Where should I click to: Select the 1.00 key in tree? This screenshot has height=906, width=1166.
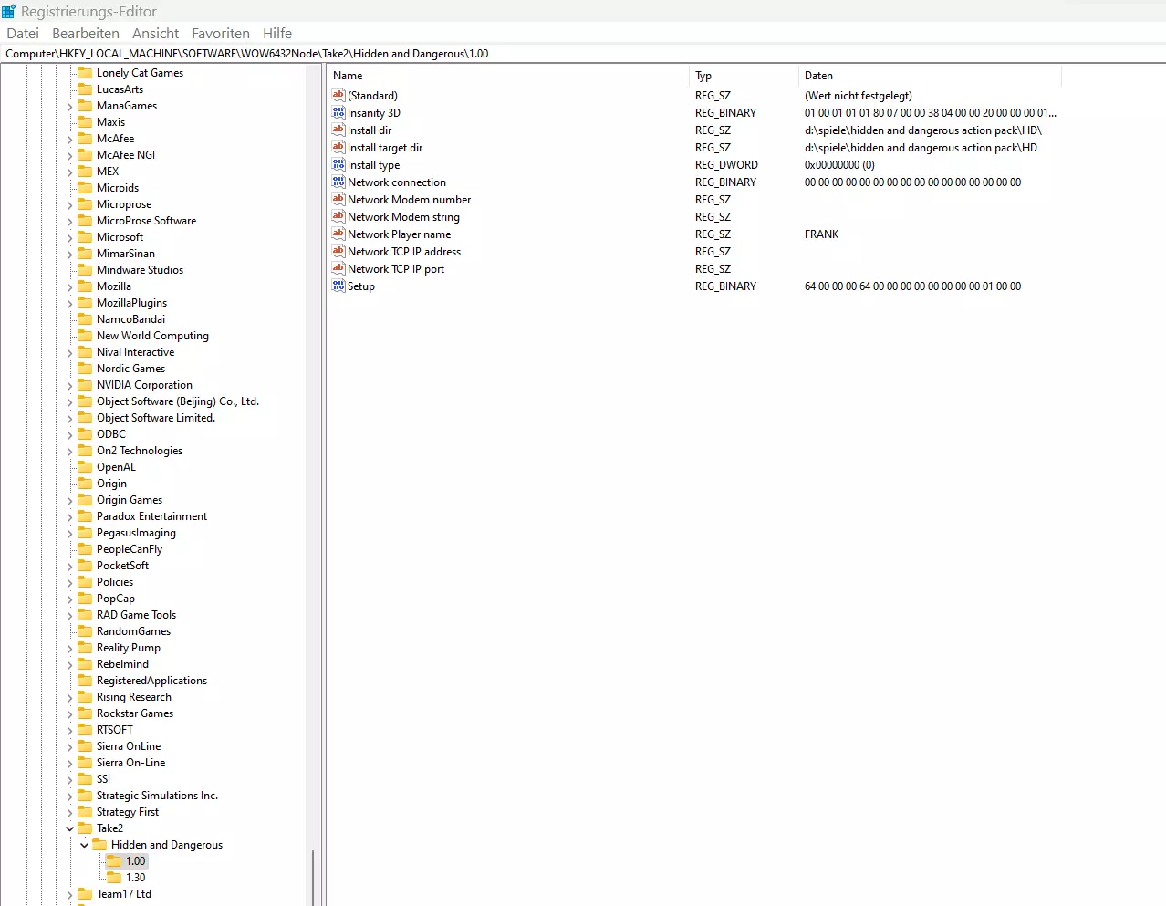pos(135,860)
